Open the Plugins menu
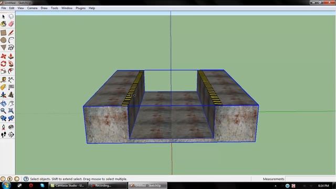Screen dimensions: 336x189 [x=80, y=8]
